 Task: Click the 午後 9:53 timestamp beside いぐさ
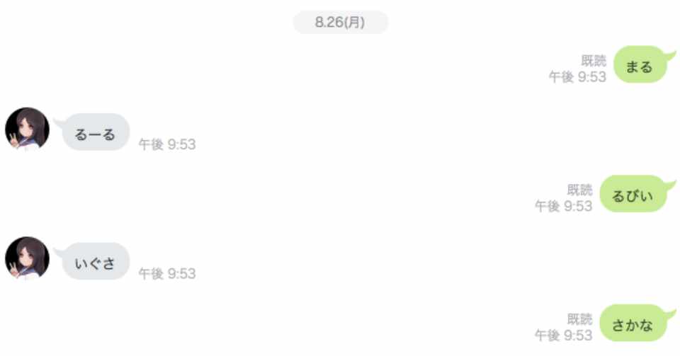click(x=167, y=273)
